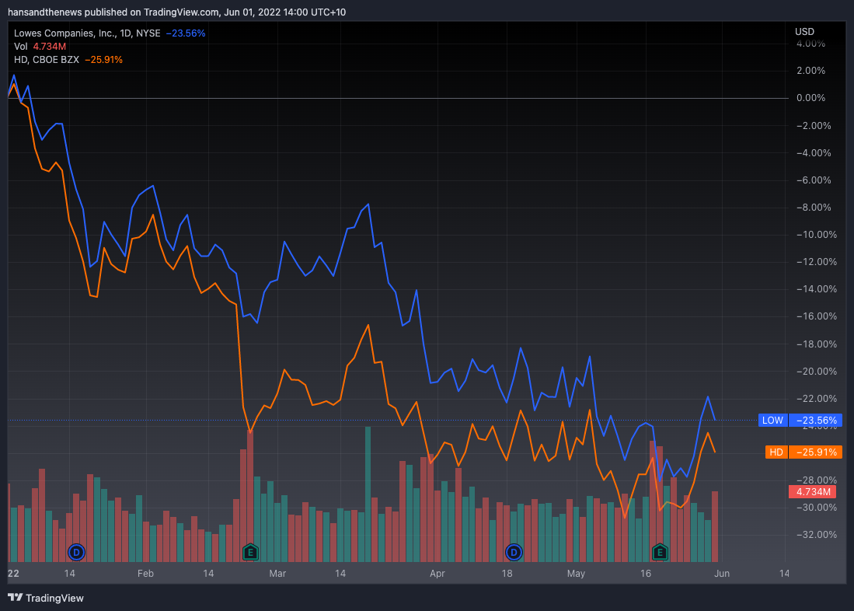The image size is (854, 611).
Task: Click the TradingView logo
Action: [x=47, y=598]
